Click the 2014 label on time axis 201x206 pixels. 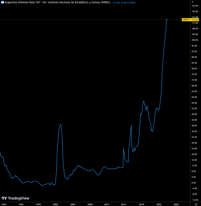point(123,205)
